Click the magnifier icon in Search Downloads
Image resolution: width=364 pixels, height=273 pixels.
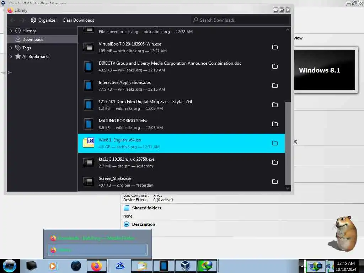point(196,20)
